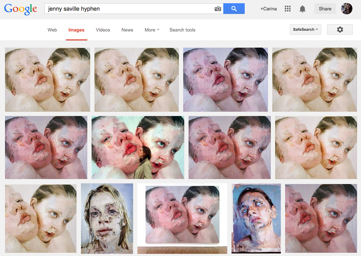Open the settings gear menu
The width and height of the screenshot is (361, 256).
pyautogui.click(x=340, y=30)
